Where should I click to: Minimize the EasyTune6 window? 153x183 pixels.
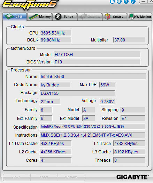pyautogui.click(x=143, y=1)
